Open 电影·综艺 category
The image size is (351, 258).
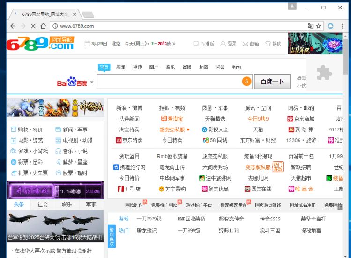(27, 141)
